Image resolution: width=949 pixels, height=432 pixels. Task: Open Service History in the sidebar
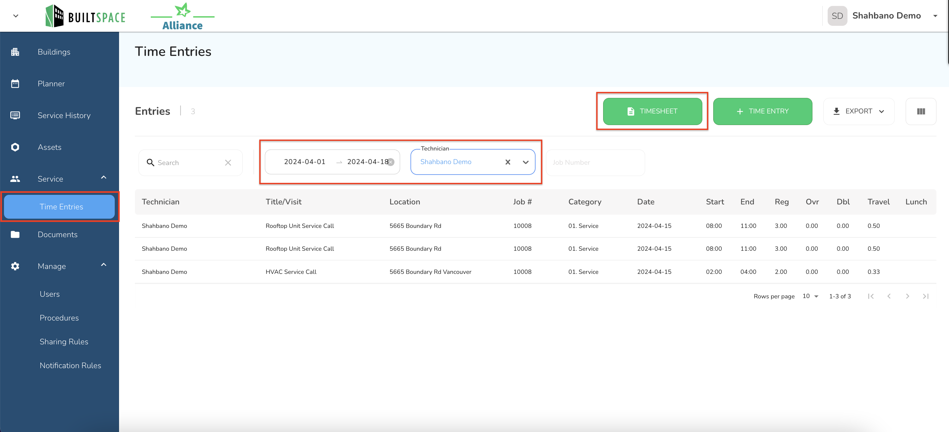[x=64, y=115]
